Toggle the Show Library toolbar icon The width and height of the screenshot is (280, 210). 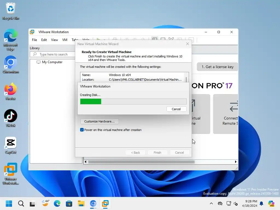pyautogui.click(x=155, y=39)
